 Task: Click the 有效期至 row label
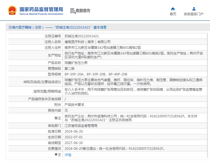[54, 143]
